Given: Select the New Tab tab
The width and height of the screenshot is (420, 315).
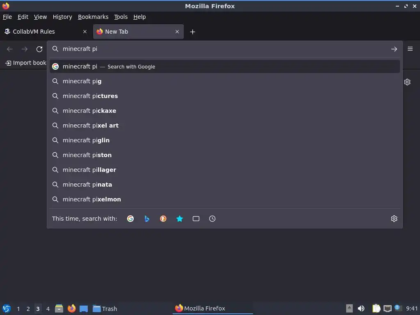Looking at the screenshot, I should click(x=138, y=32).
